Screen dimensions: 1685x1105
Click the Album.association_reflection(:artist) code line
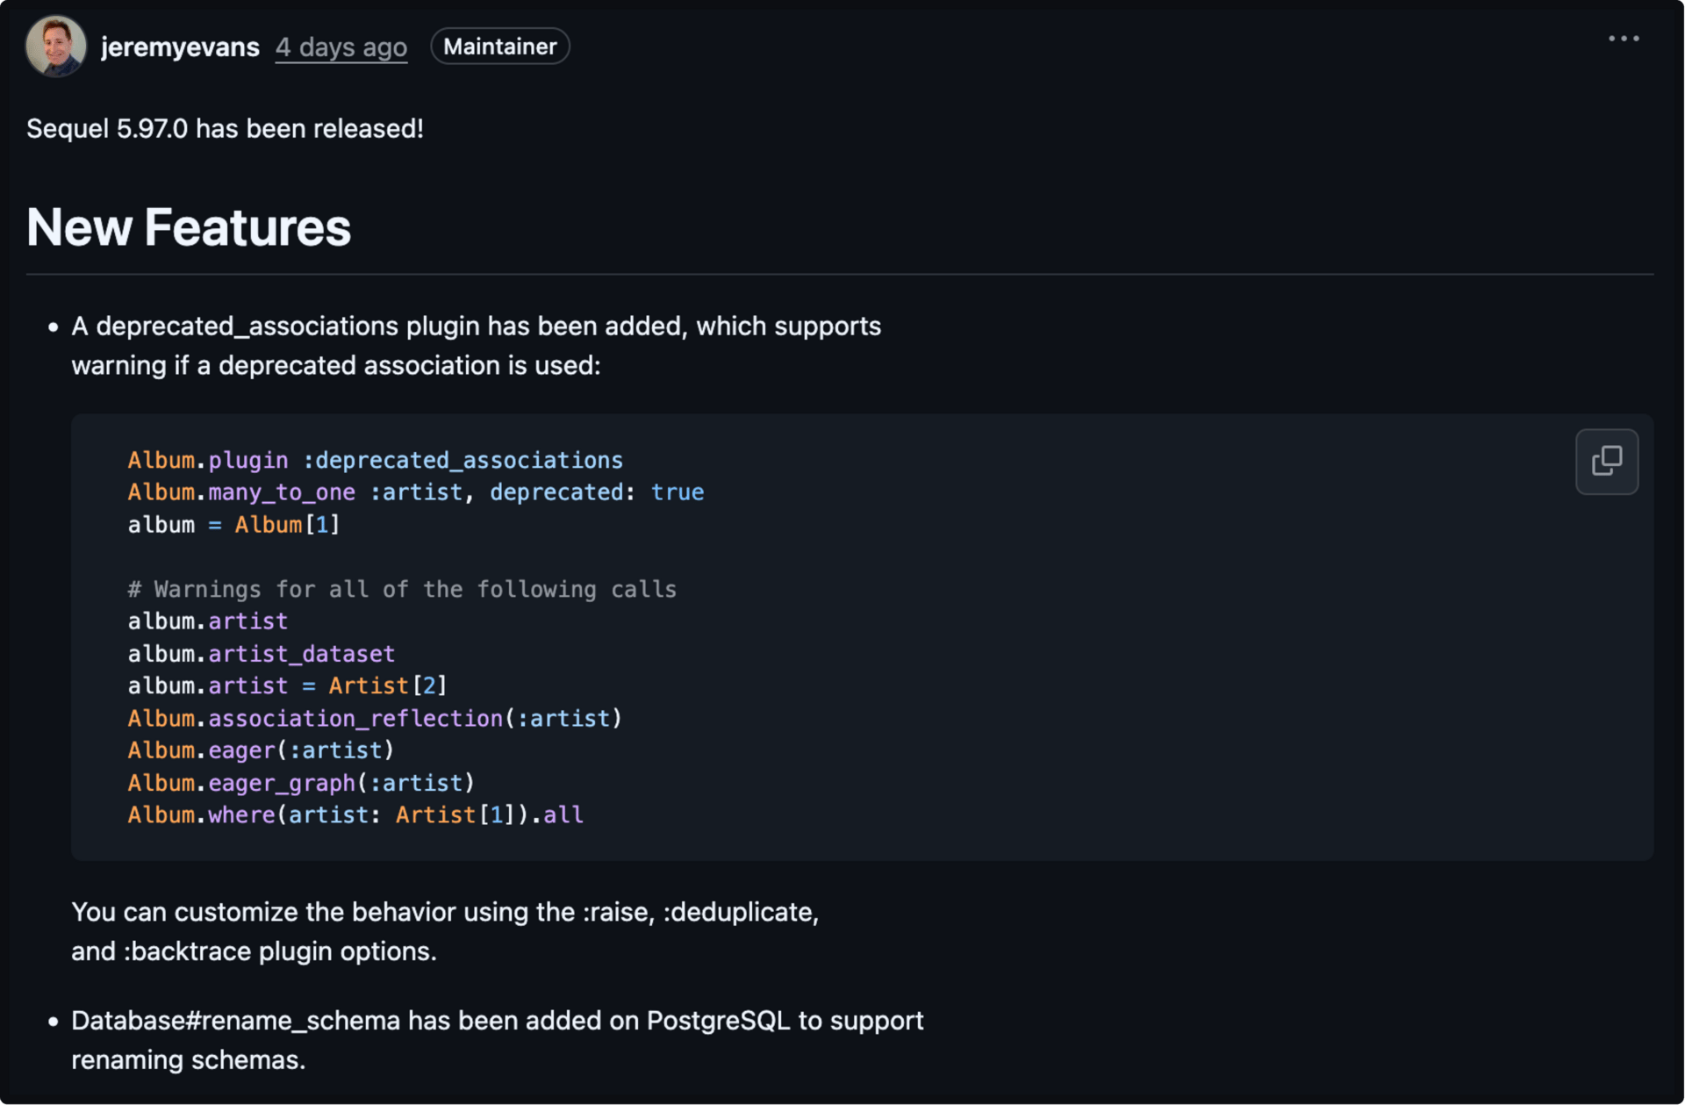click(x=375, y=718)
